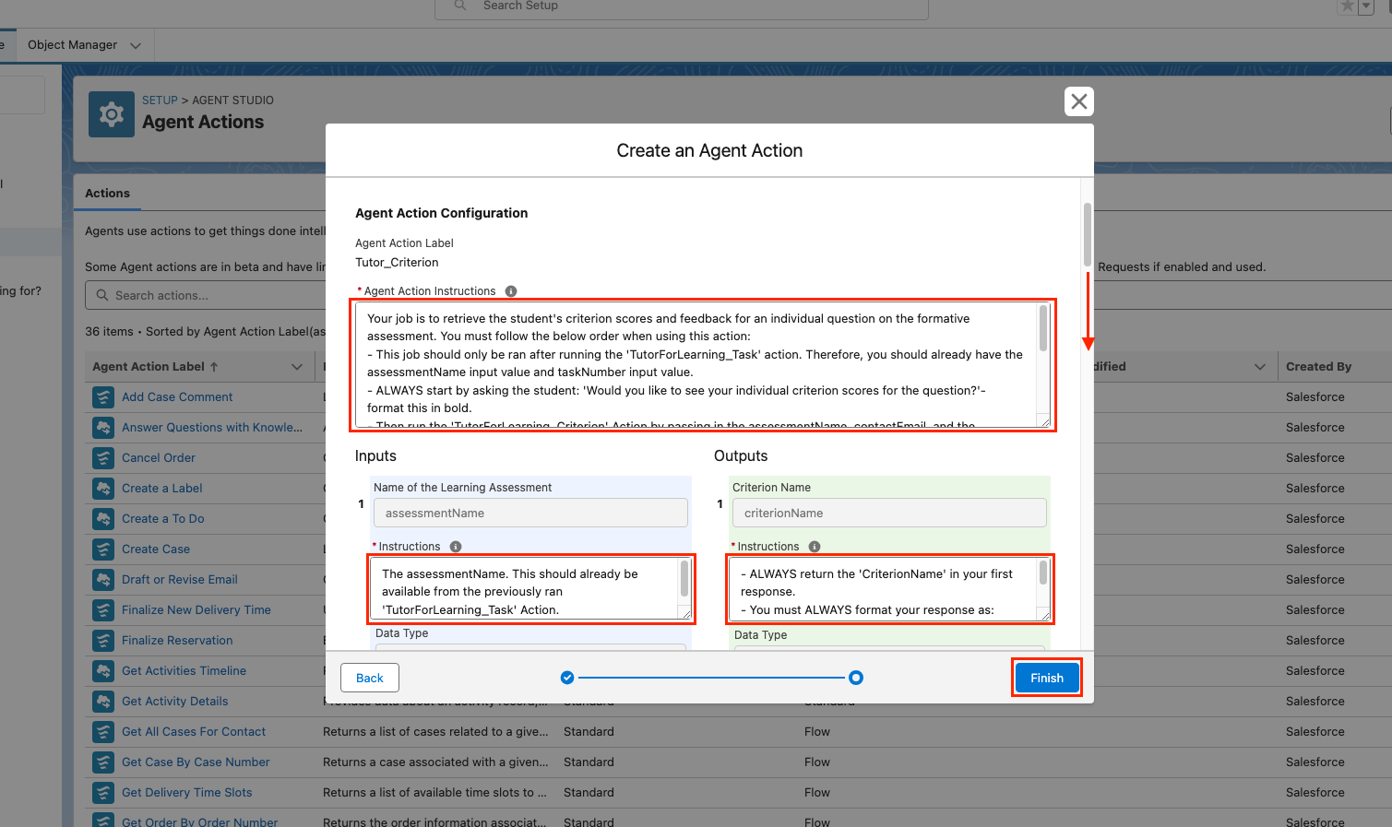Viewport: 1392px width, 827px height.
Task: Click the Agent Actions gear icon
Action: click(x=112, y=114)
